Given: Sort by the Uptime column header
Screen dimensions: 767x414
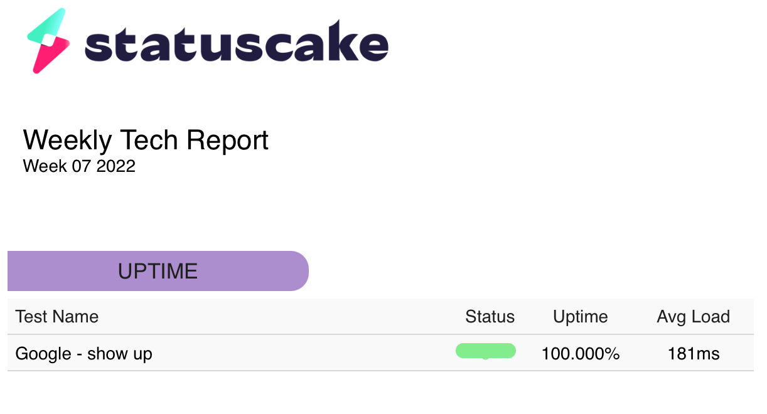Looking at the screenshot, I should [x=581, y=317].
